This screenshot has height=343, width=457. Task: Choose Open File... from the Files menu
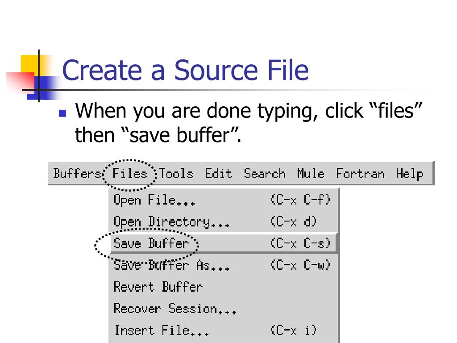[154, 200]
